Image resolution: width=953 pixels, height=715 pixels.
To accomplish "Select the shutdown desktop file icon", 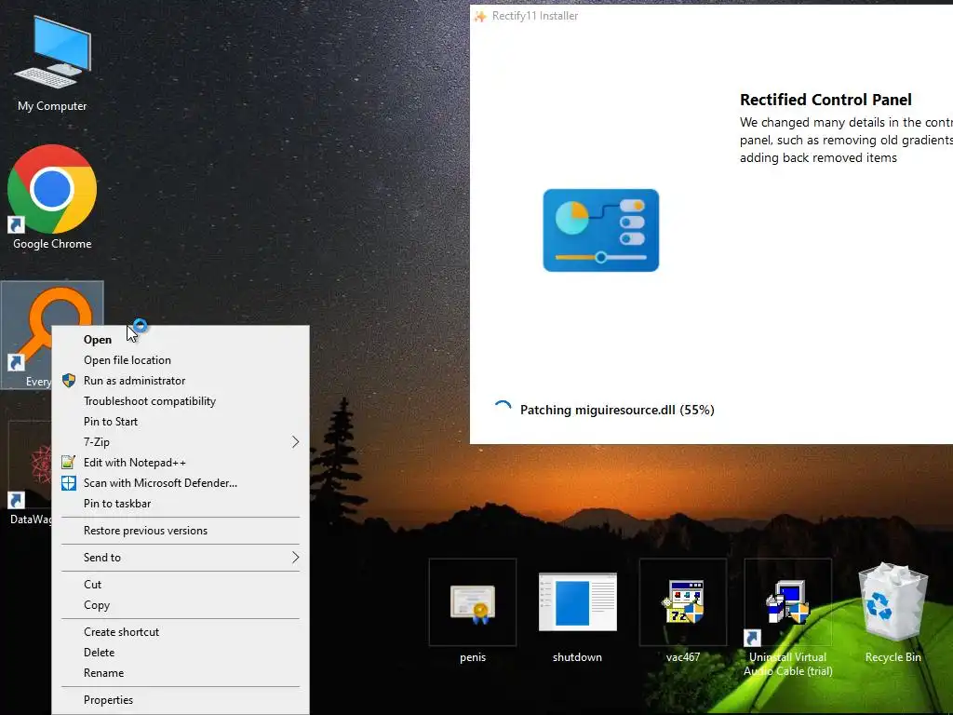I will point(577,602).
